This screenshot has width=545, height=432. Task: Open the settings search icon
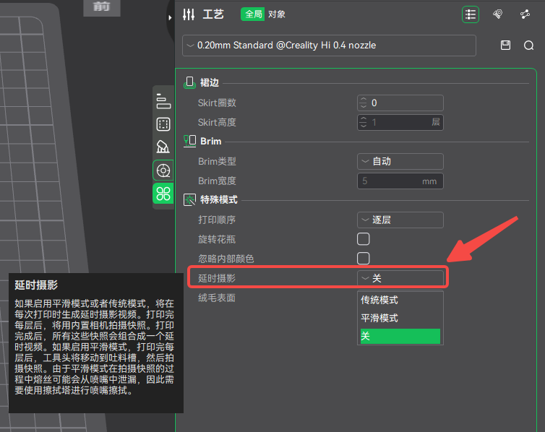pos(528,45)
